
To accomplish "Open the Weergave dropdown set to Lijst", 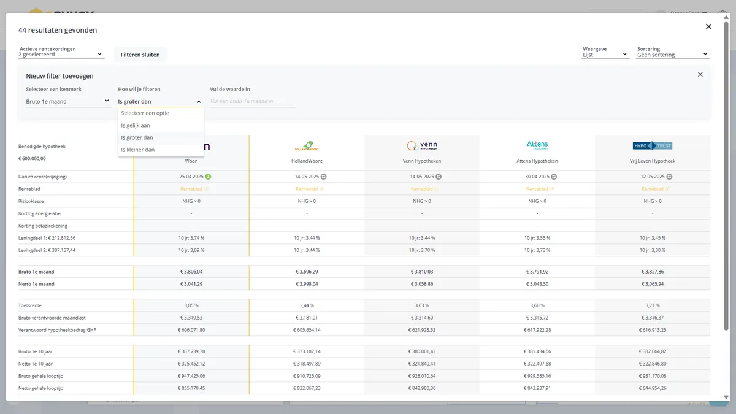I will click(605, 54).
